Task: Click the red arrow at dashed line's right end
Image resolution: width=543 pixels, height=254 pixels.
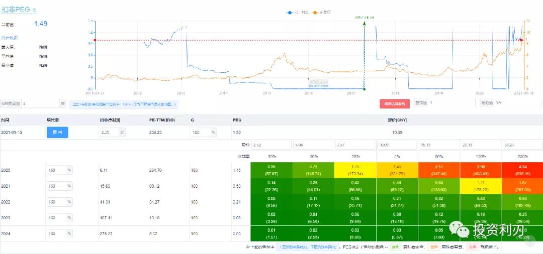Action: pyautogui.click(x=521, y=40)
